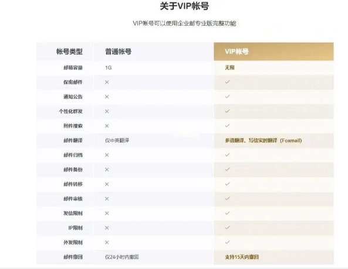Screen dimensions: 348x269
Task: Click the 通知公告 row label
Action: pos(73,97)
